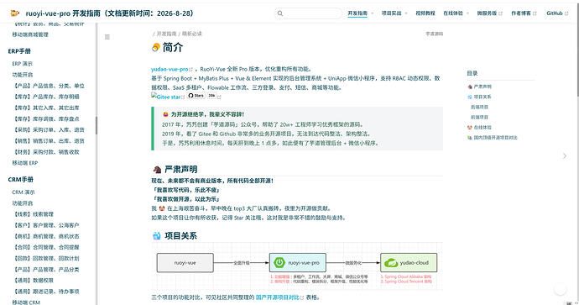Click the external-link icon after 作者博客
This screenshot has width=579, height=305.
pos(535,13)
